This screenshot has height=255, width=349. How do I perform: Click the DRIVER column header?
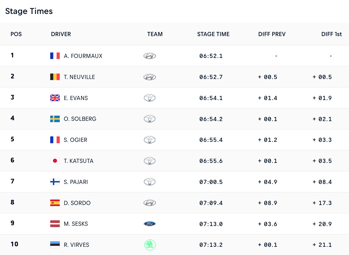(x=61, y=34)
